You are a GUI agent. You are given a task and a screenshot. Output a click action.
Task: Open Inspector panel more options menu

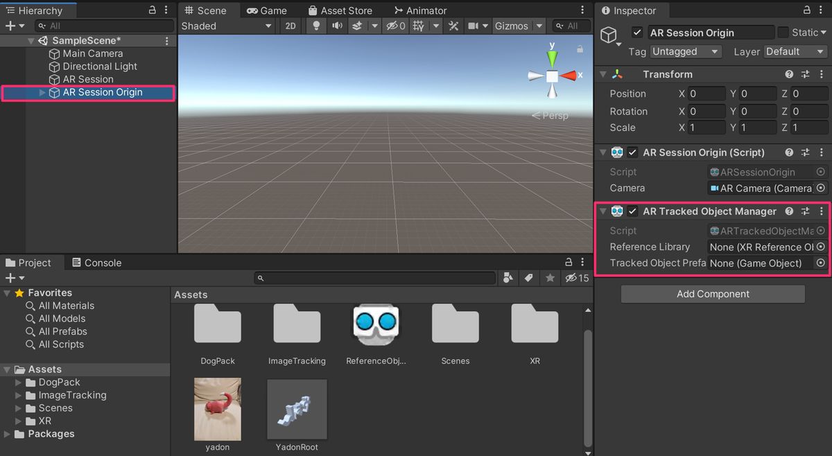[822, 10]
